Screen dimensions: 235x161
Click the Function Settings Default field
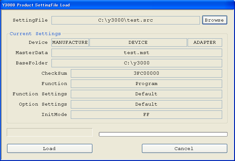146,94
